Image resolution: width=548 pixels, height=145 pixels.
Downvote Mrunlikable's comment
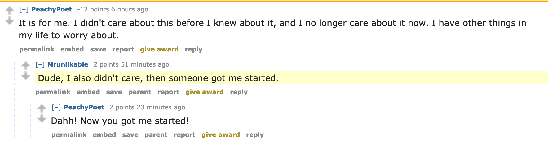click(x=26, y=76)
